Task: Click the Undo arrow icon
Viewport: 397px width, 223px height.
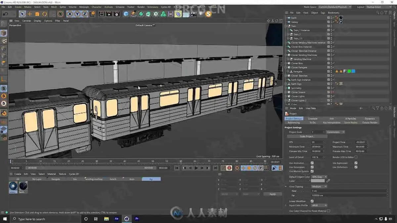Action: click(6, 14)
